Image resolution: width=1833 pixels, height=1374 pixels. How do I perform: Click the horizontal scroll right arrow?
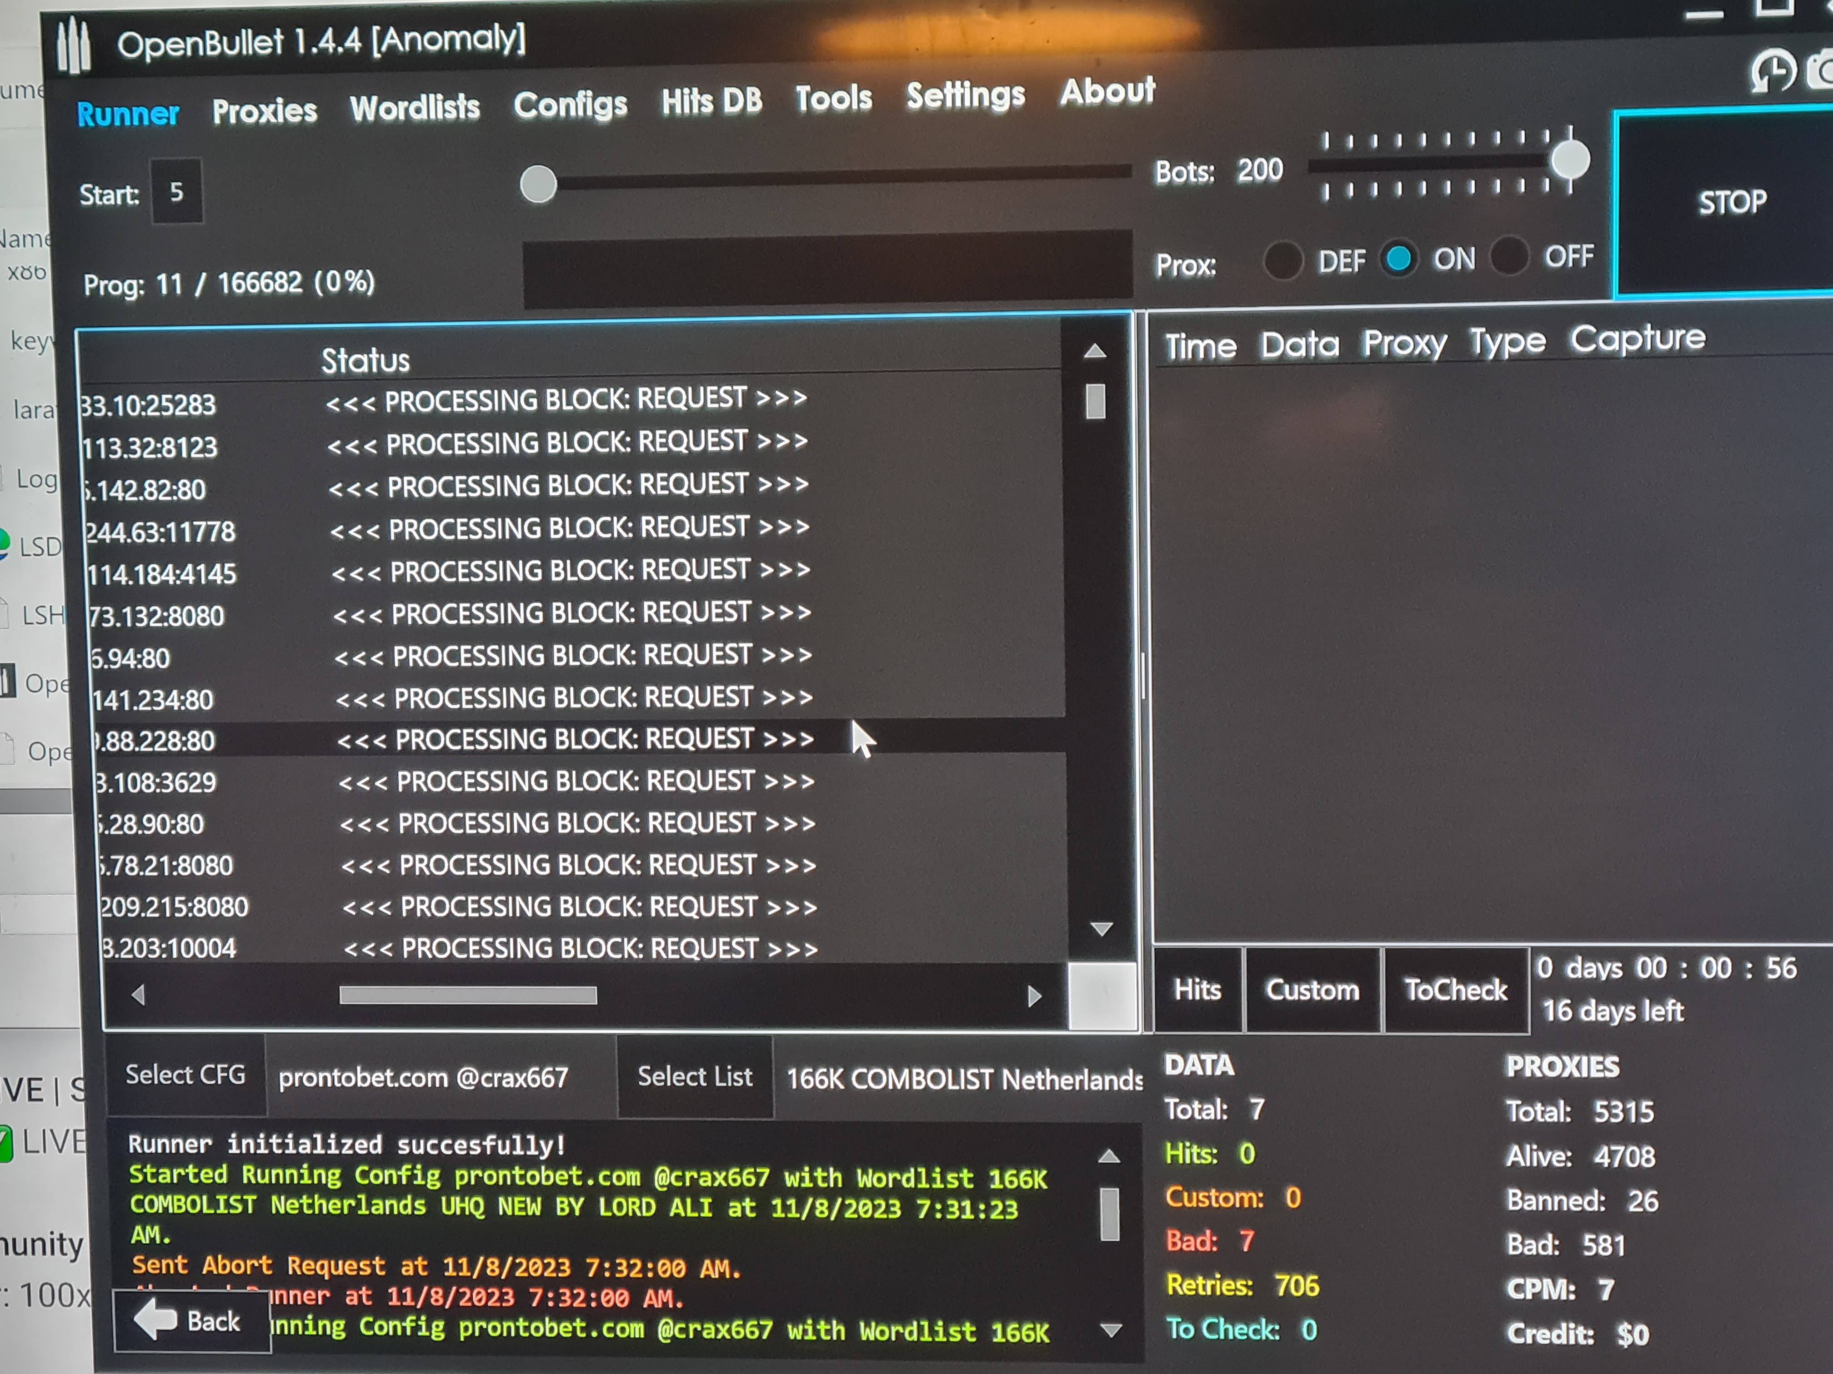(x=1033, y=996)
